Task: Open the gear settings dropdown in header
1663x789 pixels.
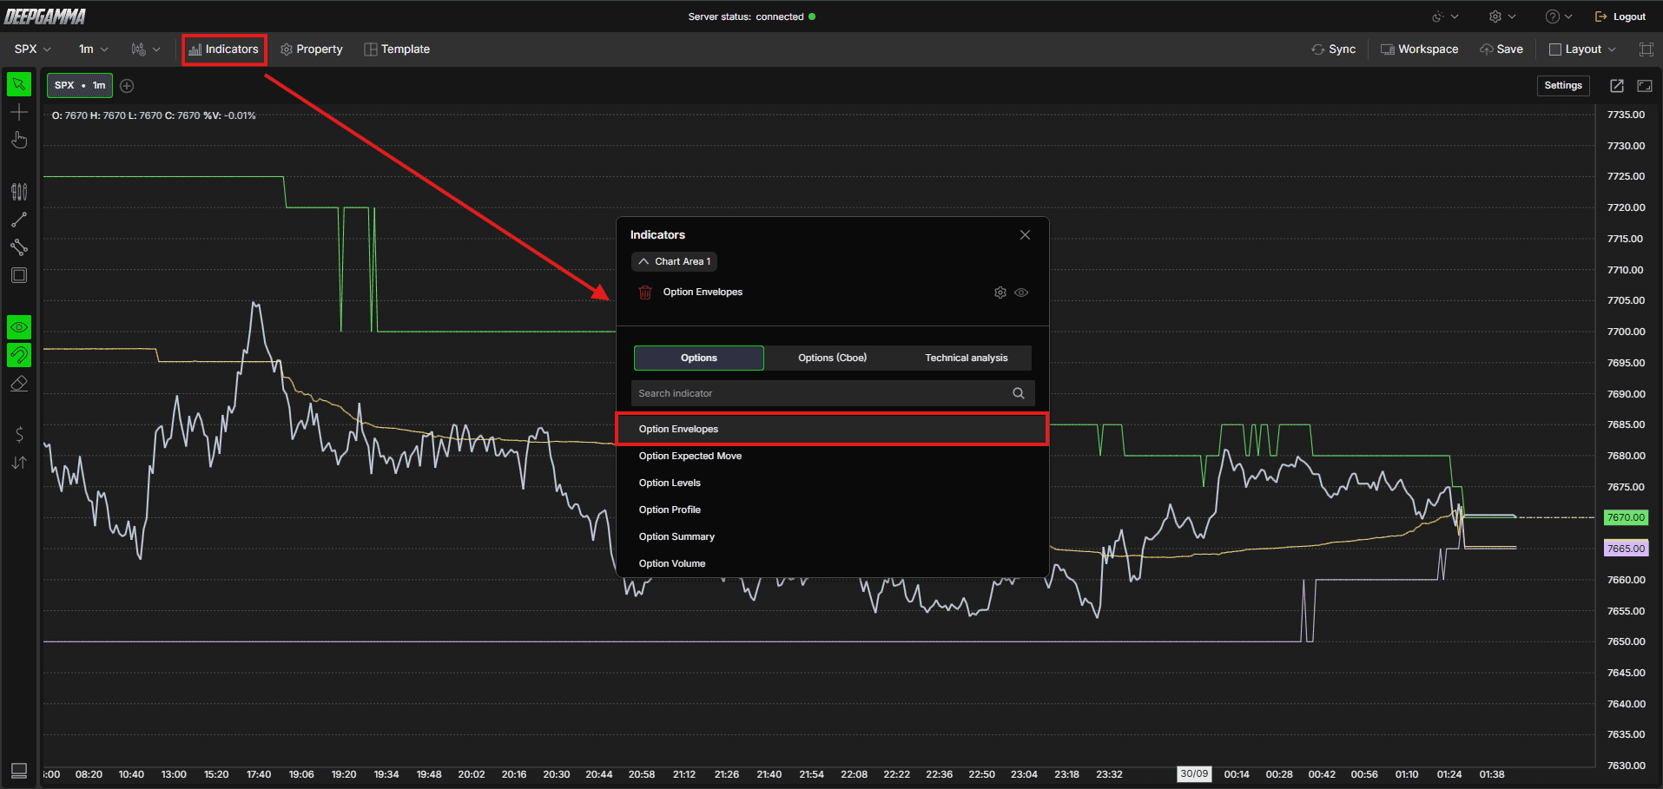Action: click(1502, 16)
